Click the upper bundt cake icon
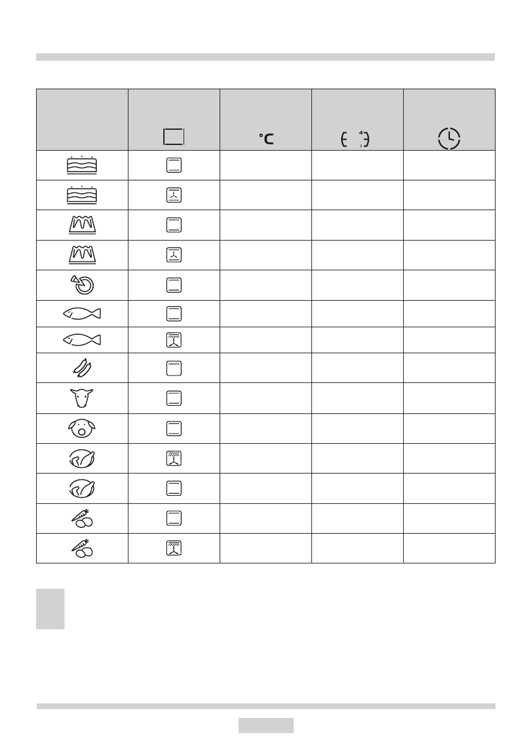The width and height of the screenshot is (531, 754). [82, 225]
